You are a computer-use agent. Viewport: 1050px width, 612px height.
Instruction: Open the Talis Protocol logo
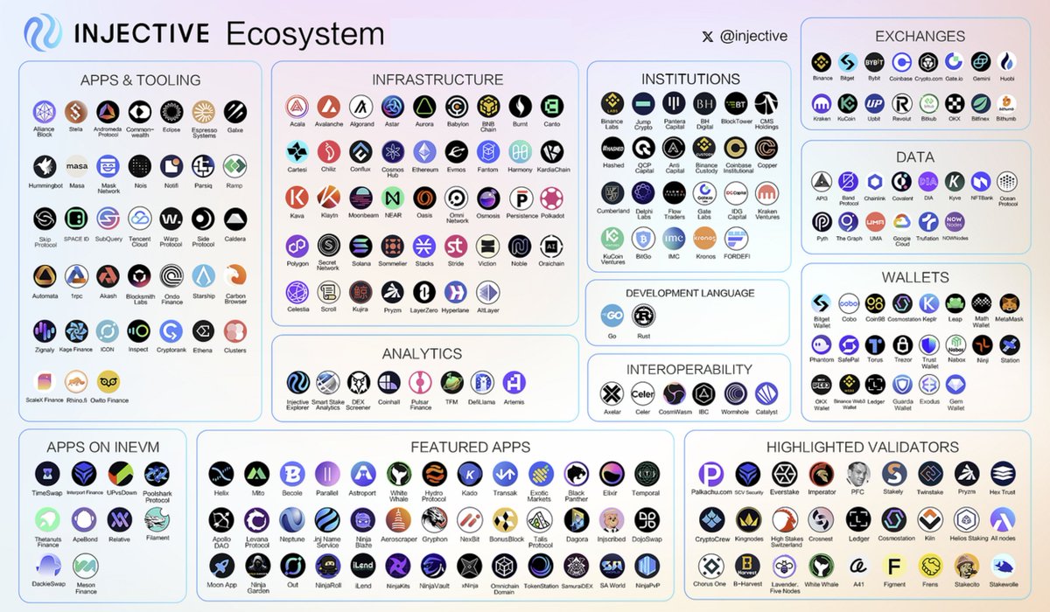point(541,519)
